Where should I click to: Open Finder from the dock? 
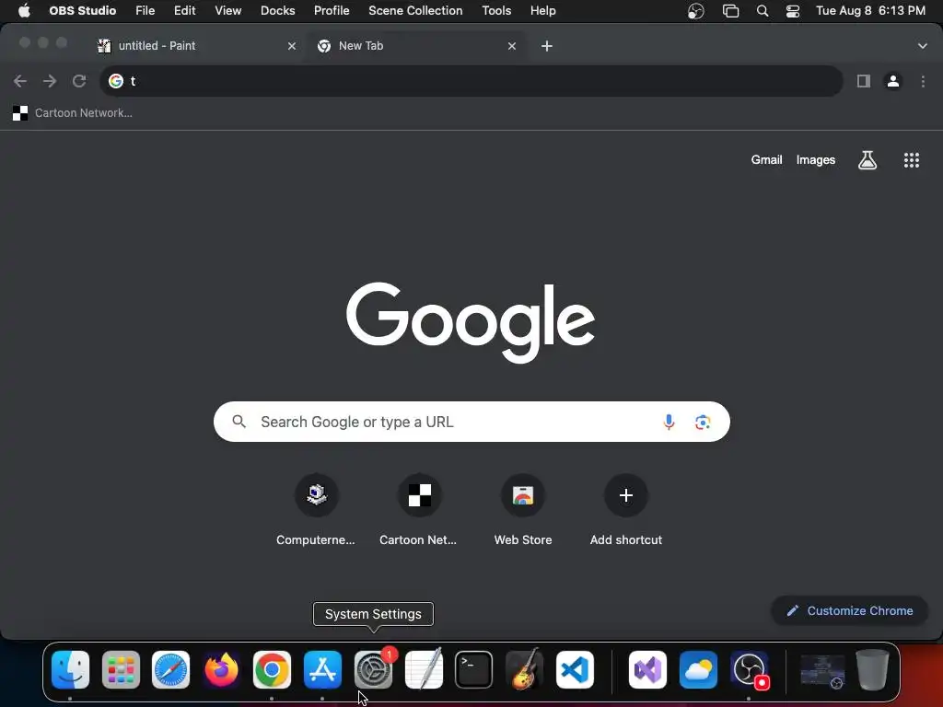click(x=70, y=669)
